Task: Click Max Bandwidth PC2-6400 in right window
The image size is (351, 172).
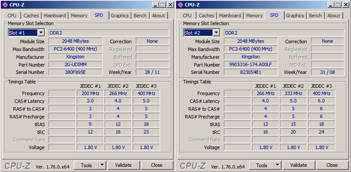Action: pyautogui.click(x=251, y=49)
